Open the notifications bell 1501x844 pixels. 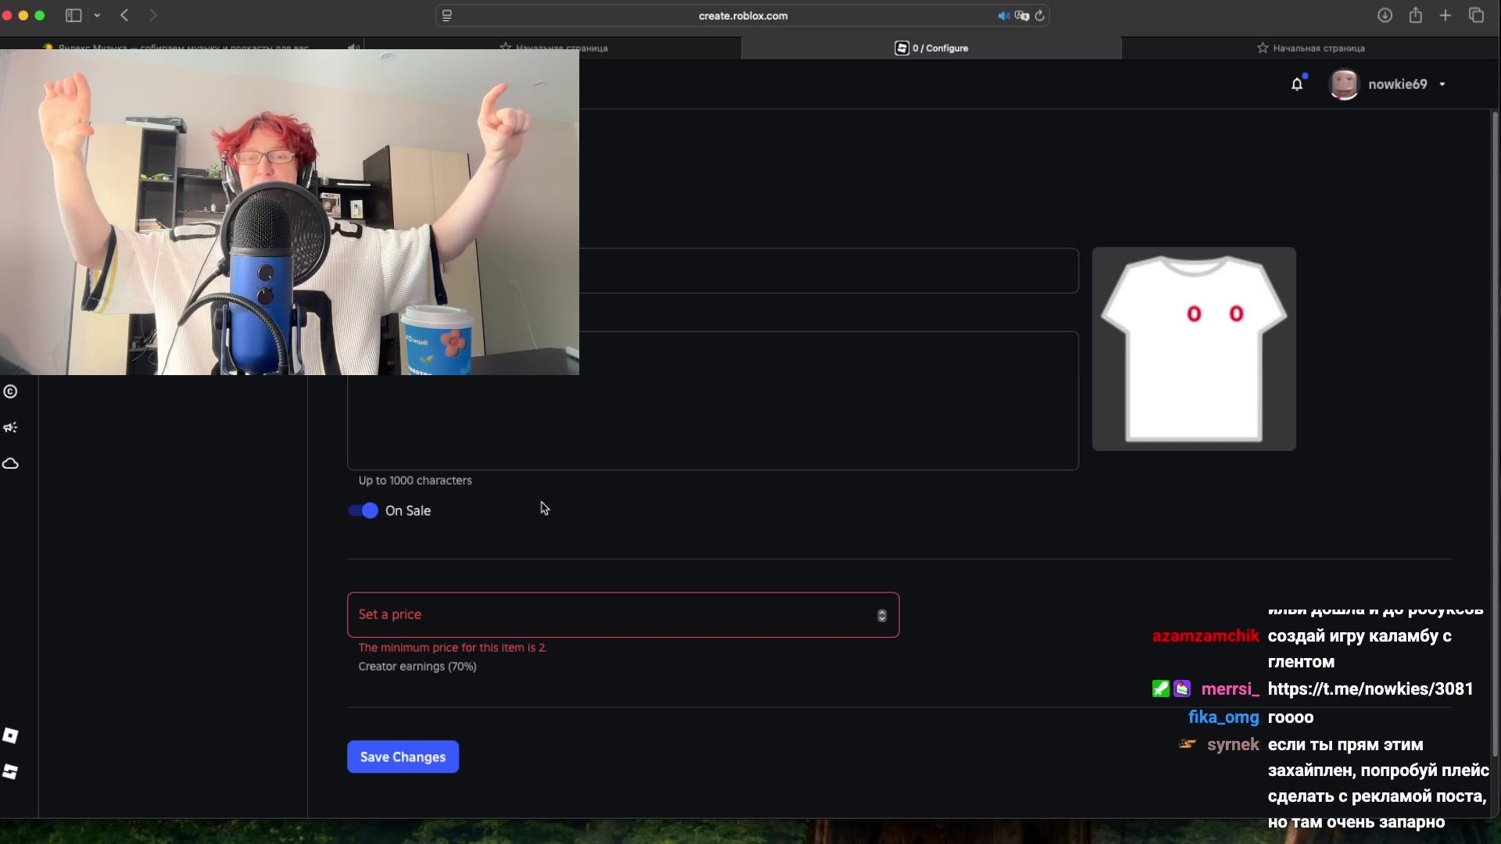pos(1297,84)
